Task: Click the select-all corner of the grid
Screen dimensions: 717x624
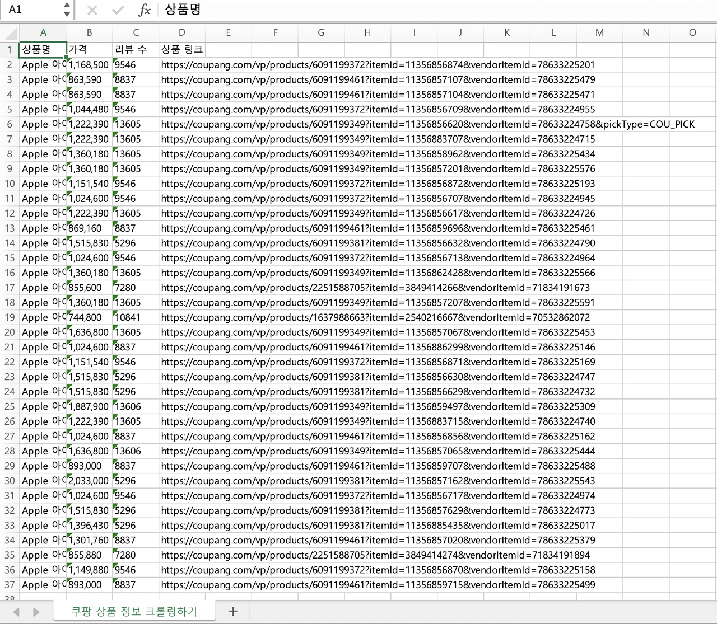Action: pyautogui.click(x=10, y=32)
